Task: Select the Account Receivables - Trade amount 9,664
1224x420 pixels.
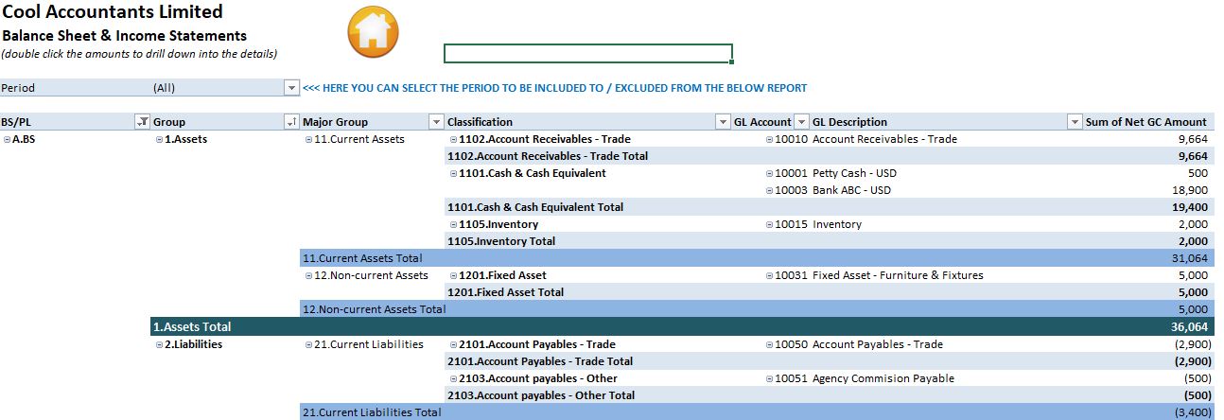Action: [x=1192, y=139]
